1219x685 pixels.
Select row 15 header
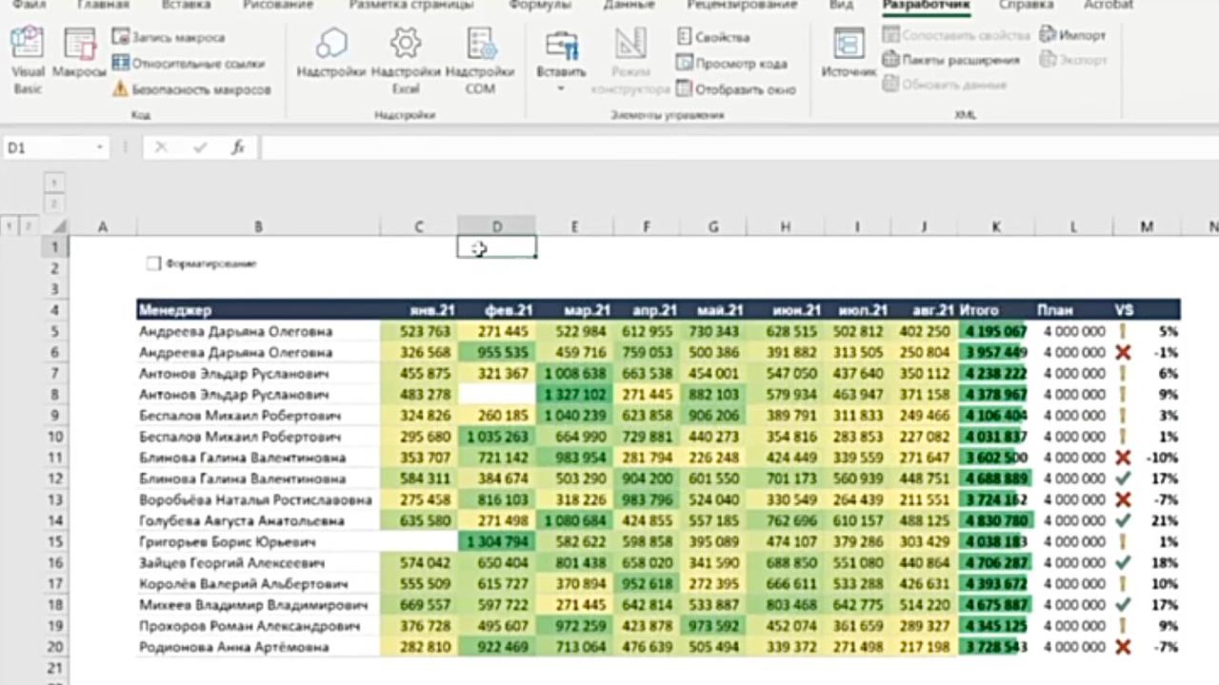[54, 541]
